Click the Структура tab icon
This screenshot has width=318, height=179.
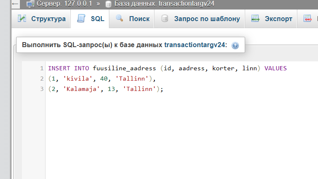22,19
